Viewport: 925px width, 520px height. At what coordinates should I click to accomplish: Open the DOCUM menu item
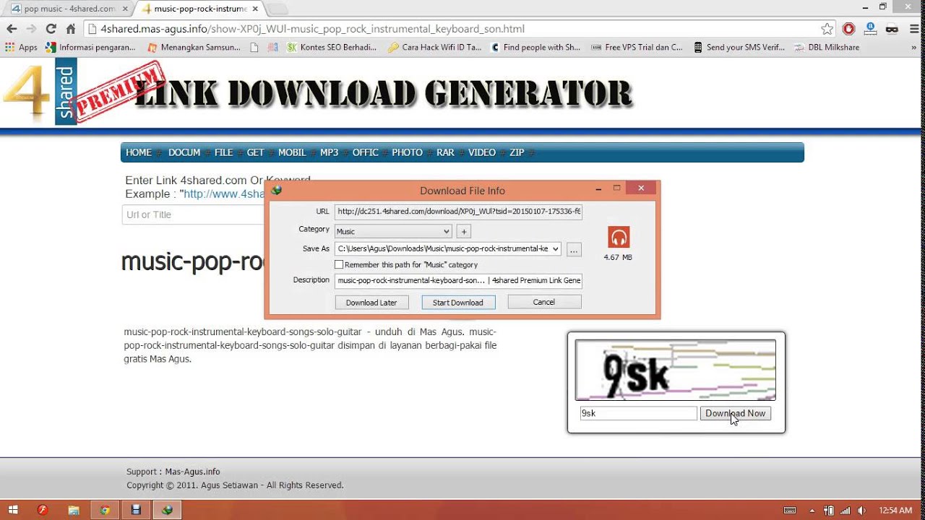click(184, 152)
